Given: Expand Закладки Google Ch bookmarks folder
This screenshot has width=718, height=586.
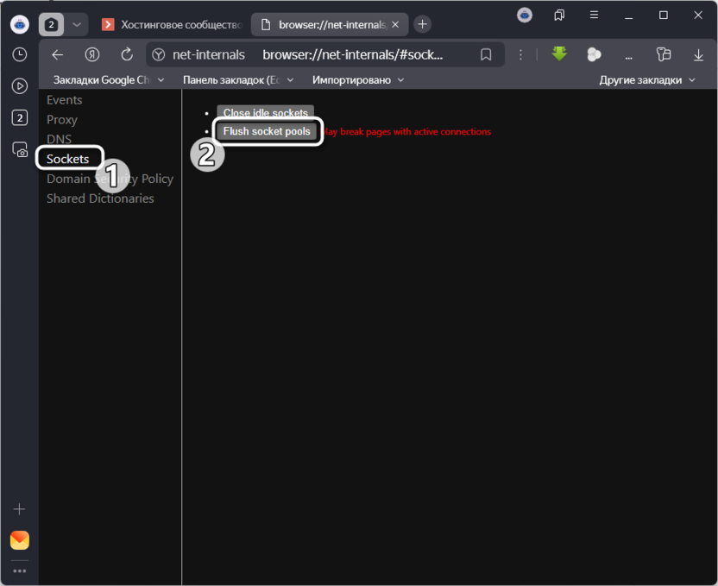Looking at the screenshot, I should click(x=109, y=80).
